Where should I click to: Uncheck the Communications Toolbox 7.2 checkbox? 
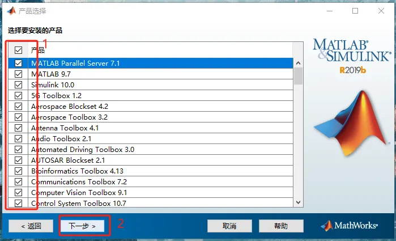tap(18, 182)
